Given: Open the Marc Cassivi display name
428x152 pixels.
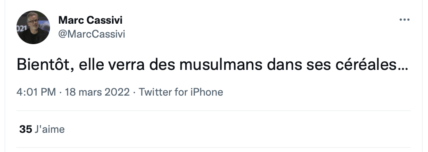Looking at the screenshot, I should [90, 20].
